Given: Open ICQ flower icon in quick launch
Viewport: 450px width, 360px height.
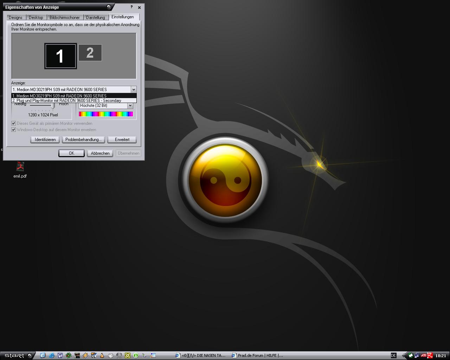Looking at the screenshot, I should coord(69,355).
